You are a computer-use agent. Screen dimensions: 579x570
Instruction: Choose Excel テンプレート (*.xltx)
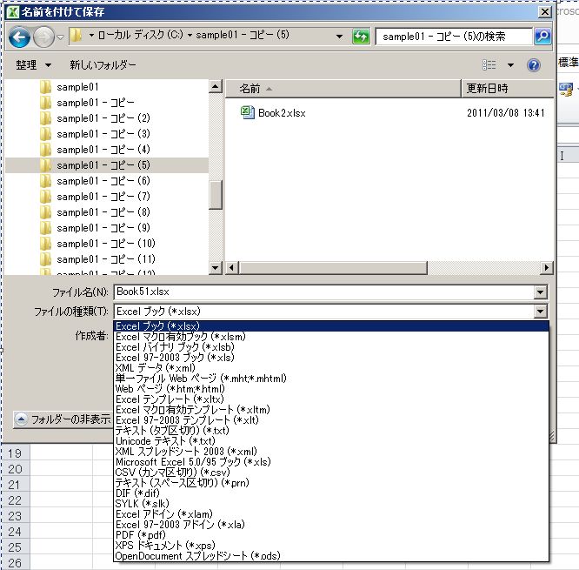pos(331,399)
